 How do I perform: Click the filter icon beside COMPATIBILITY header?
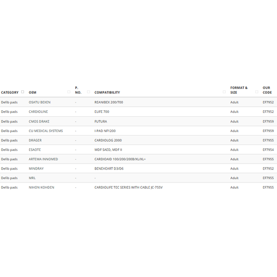tap(224, 92)
